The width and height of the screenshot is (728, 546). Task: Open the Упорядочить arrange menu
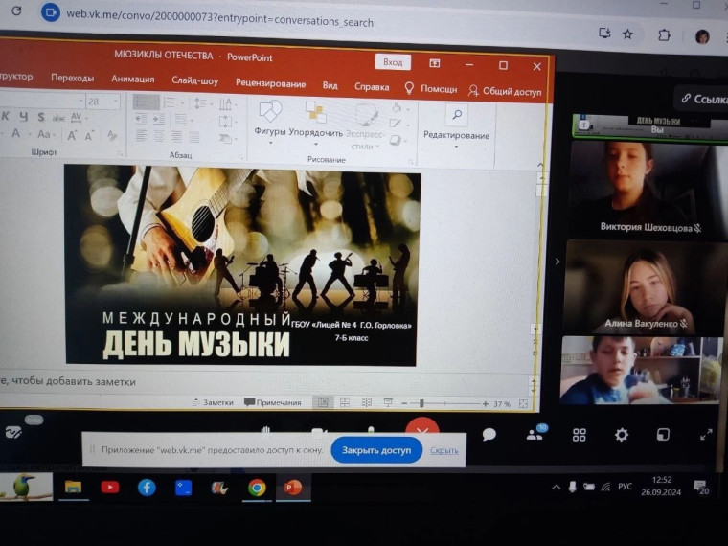coord(316,124)
